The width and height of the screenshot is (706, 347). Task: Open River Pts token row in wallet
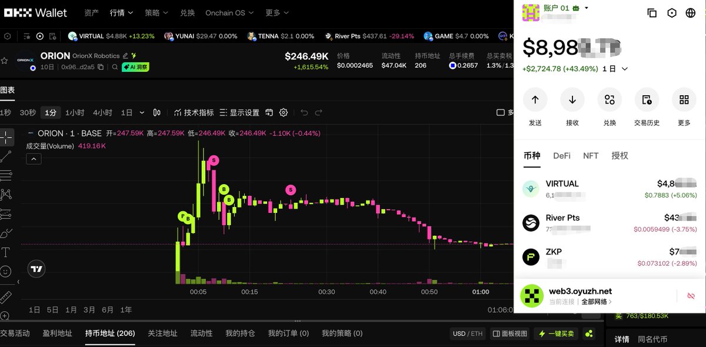[610, 223]
